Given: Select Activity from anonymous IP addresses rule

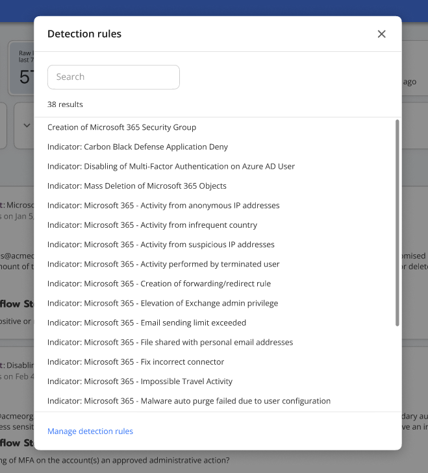Looking at the screenshot, I should point(164,206).
